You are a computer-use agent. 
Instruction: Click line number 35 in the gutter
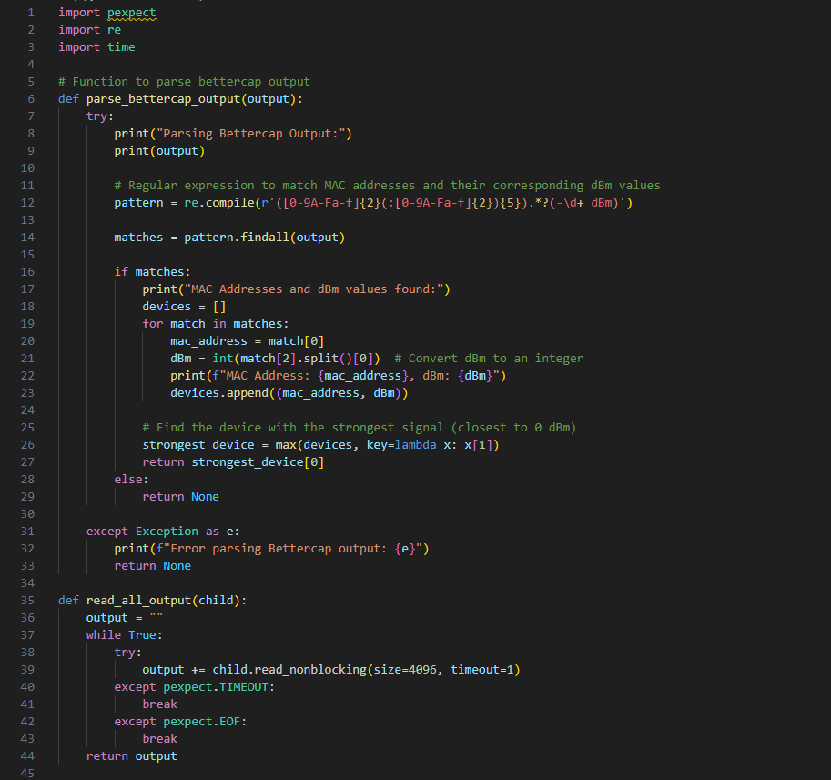click(27, 601)
